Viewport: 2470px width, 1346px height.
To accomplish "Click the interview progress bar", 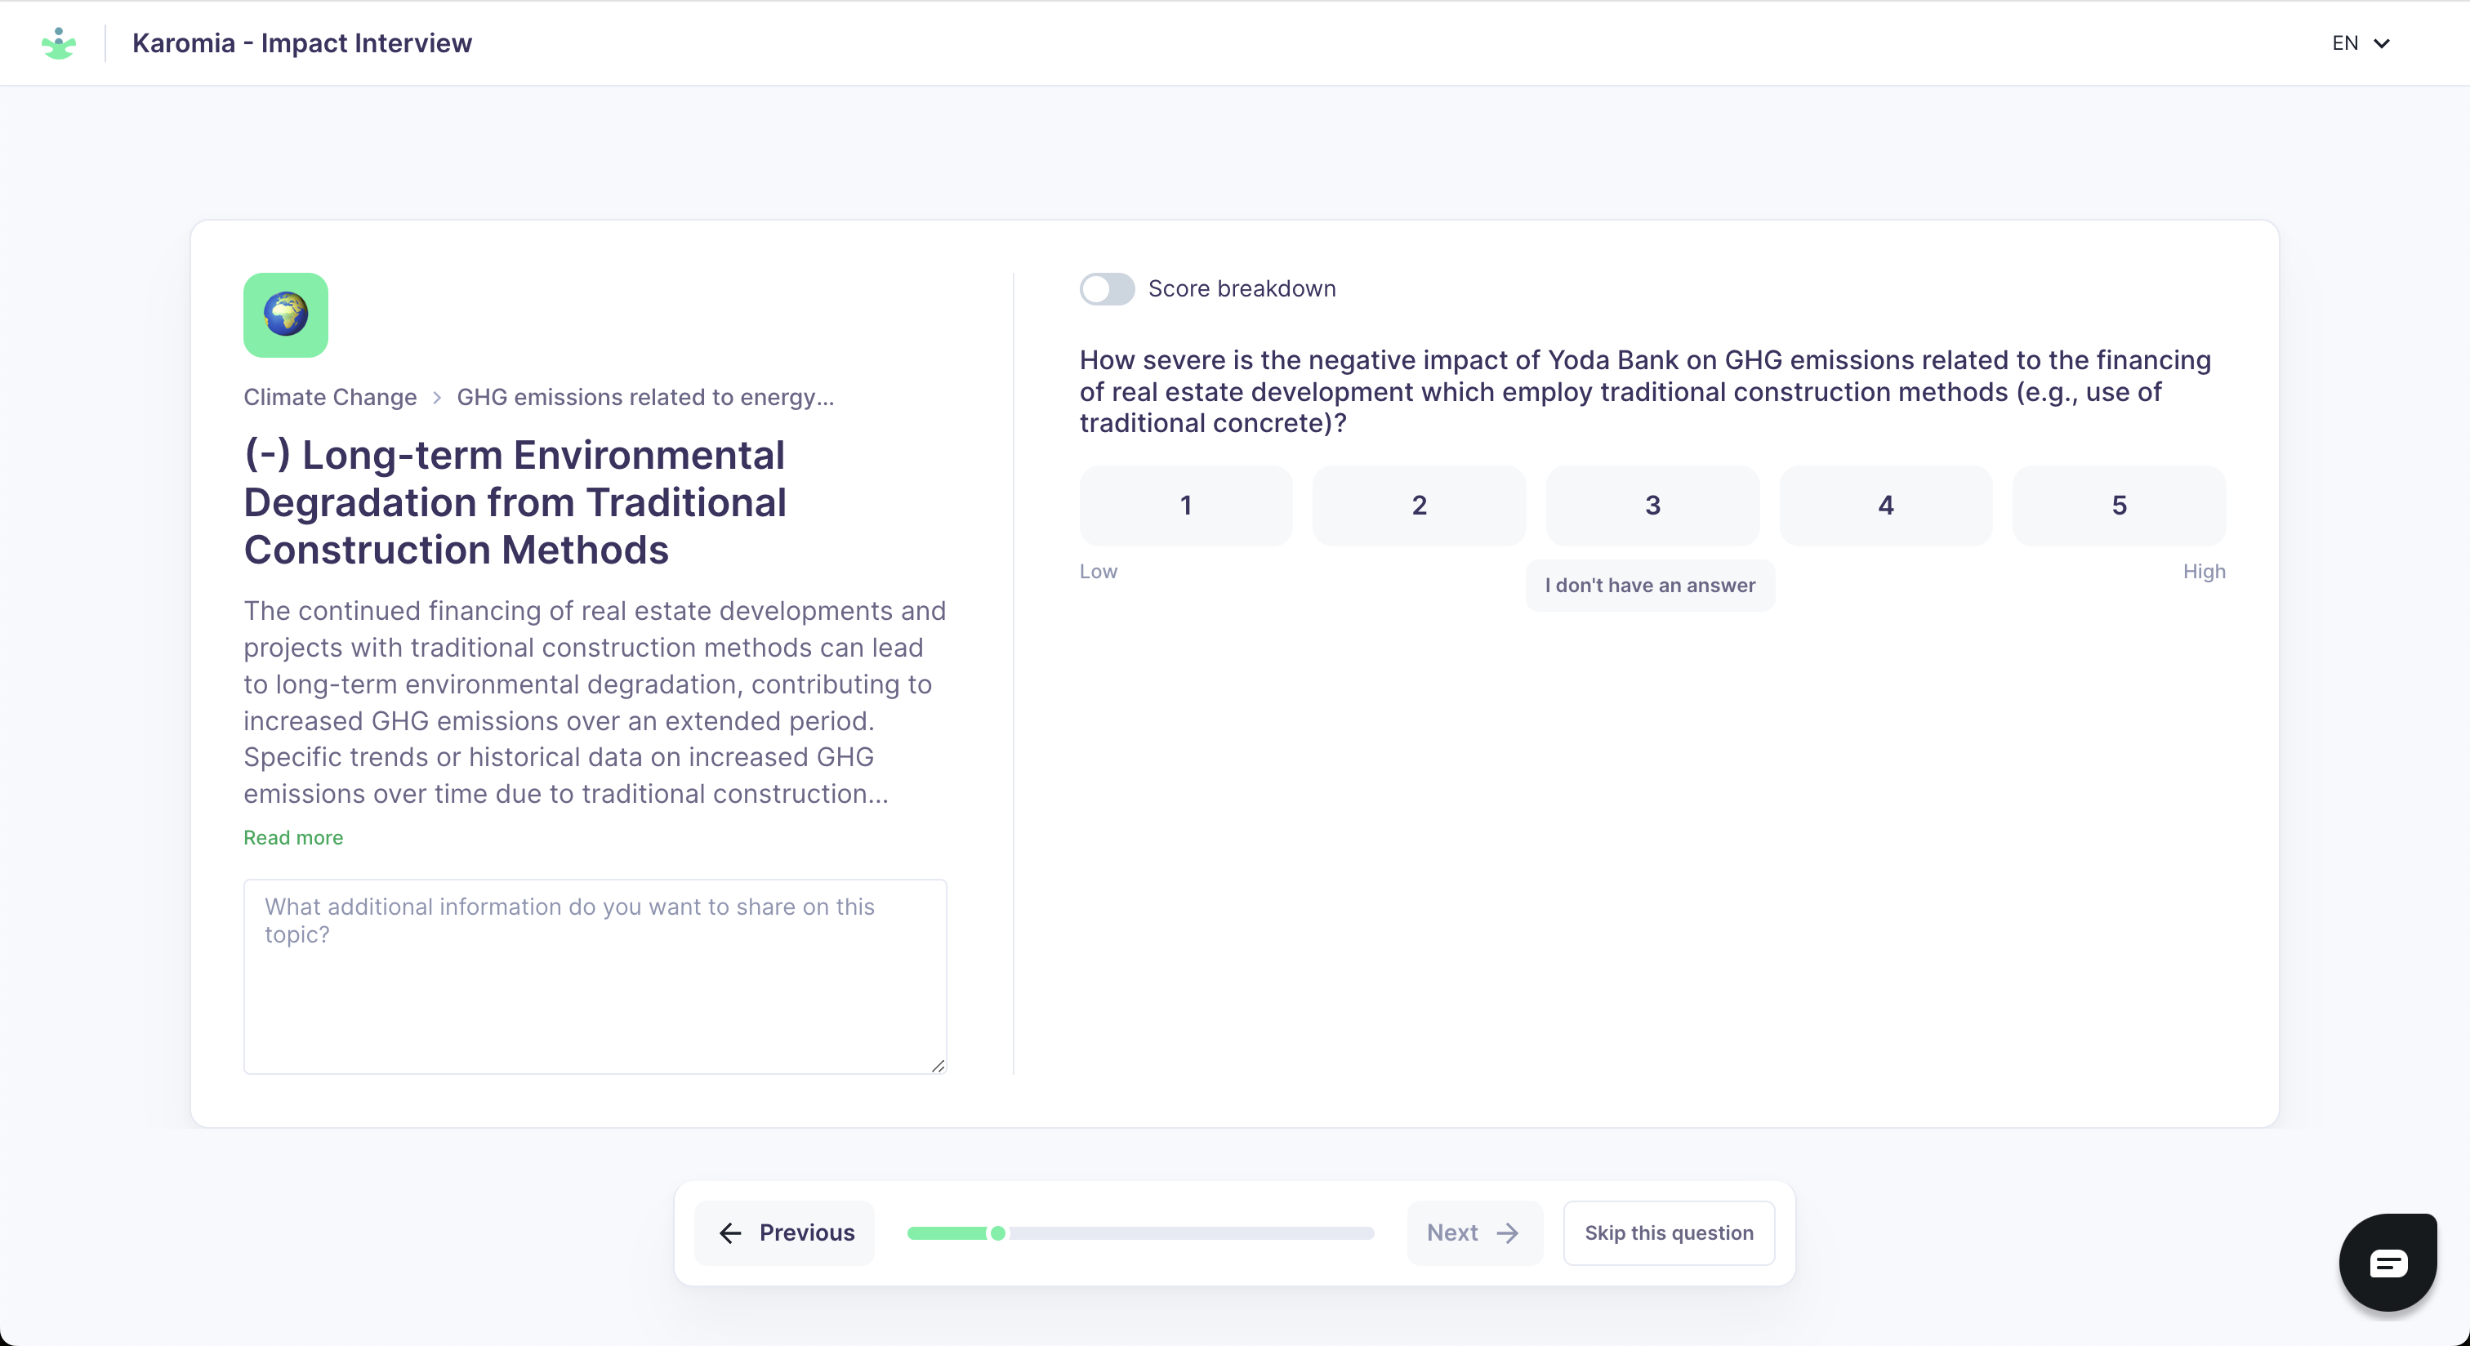I will (1140, 1232).
